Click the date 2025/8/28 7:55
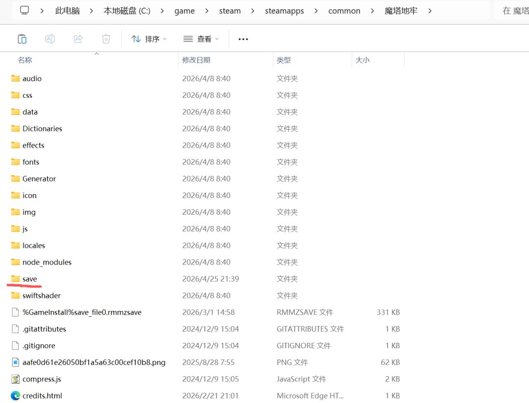 [x=208, y=362]
